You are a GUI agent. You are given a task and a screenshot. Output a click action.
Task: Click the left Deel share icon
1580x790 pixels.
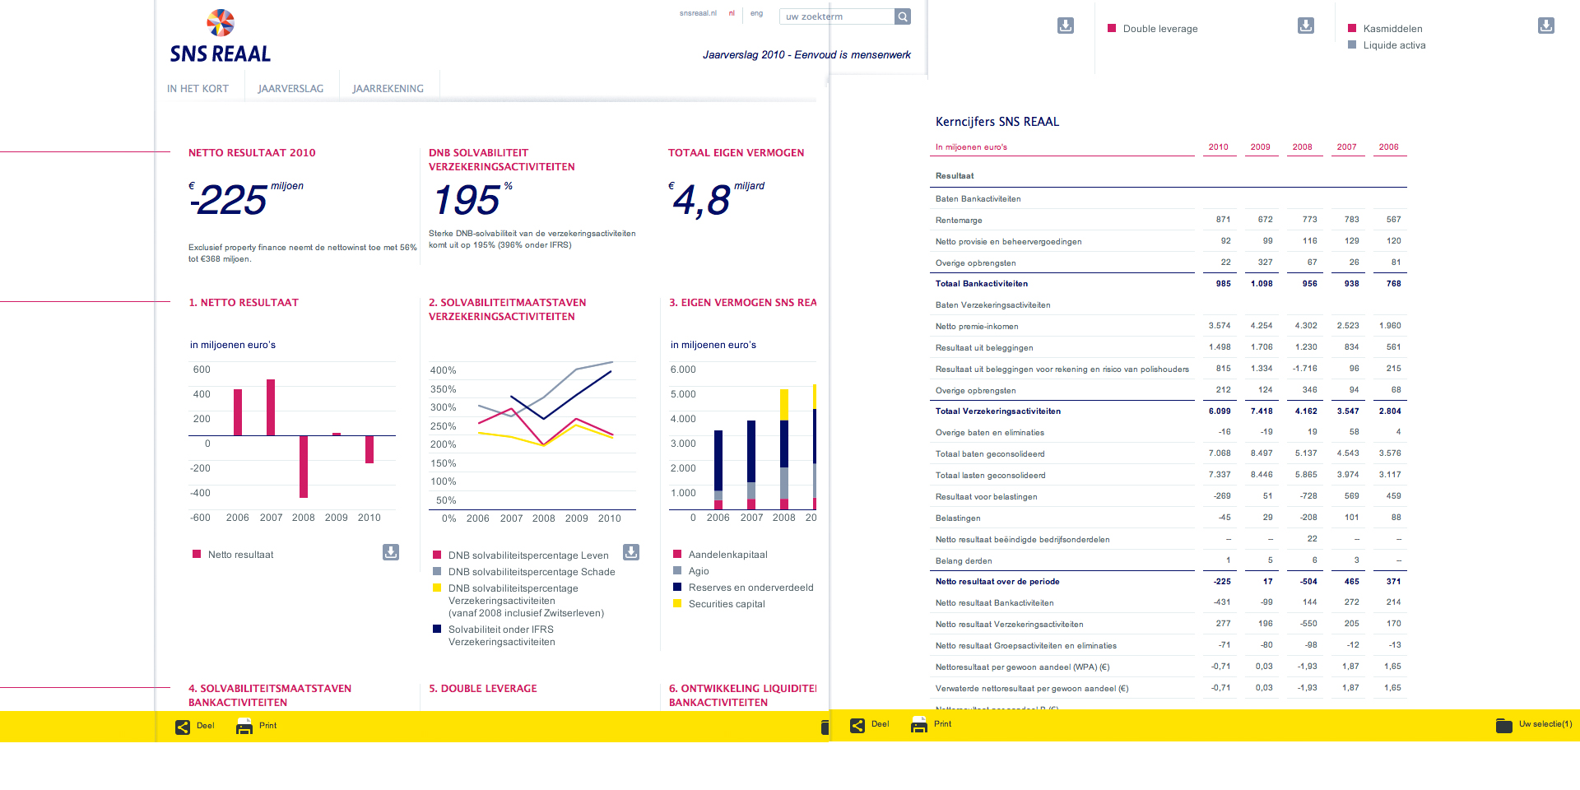click(183, 727)
